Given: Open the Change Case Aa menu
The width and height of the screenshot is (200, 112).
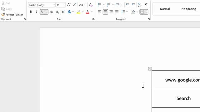Looking at the screenshot, I should 82,5.
